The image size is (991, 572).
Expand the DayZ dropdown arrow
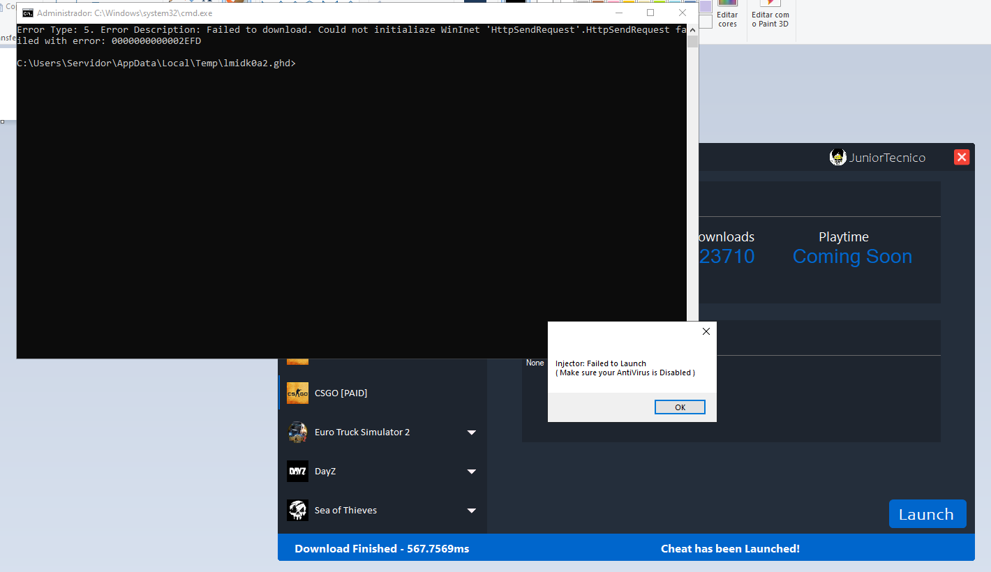coord(472,472)
